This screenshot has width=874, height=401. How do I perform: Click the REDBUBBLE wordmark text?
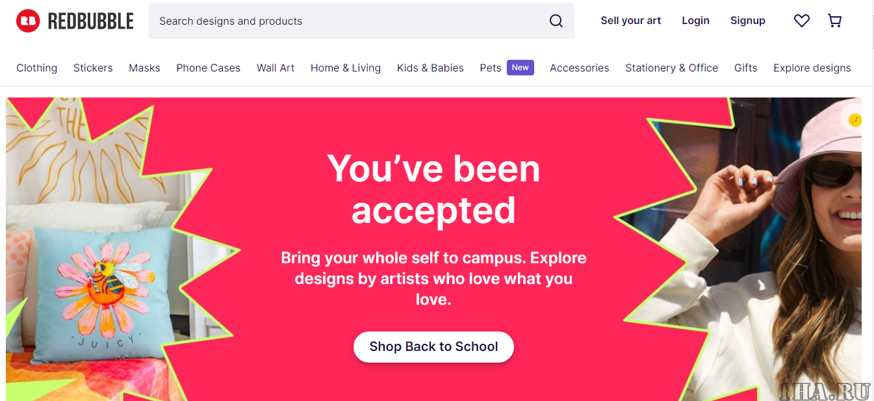[91, 21]
